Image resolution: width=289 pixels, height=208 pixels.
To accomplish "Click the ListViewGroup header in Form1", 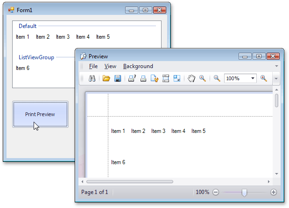I will click(36, 57).
